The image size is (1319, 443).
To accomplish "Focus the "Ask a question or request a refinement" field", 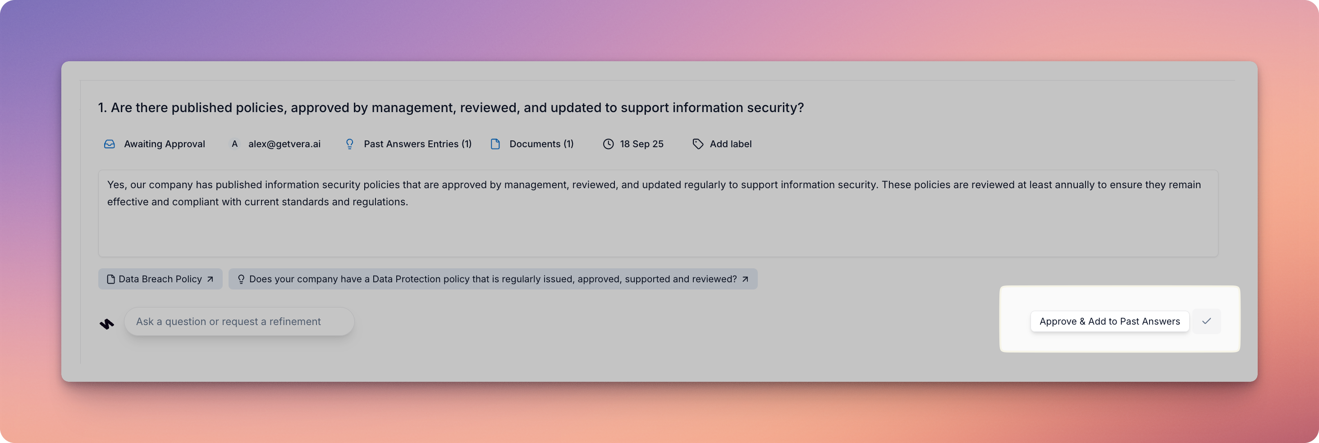I will pyautogui.click(x=238, y=322).
